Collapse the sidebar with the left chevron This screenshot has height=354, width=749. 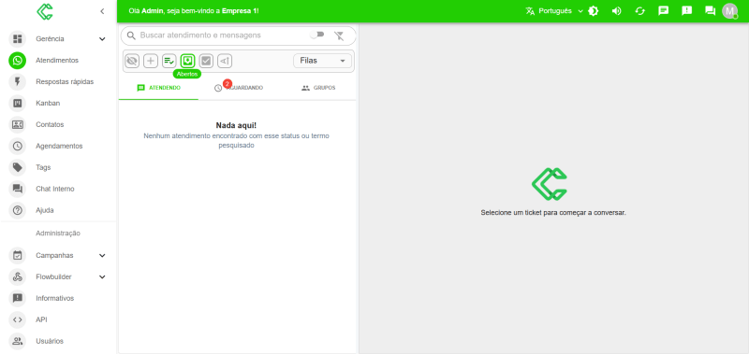click(102, 11)
